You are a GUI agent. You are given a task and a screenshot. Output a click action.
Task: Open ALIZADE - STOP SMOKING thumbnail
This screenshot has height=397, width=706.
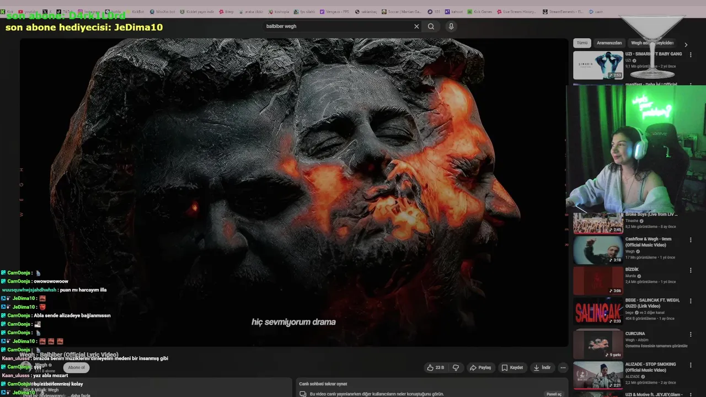(598, 375)
